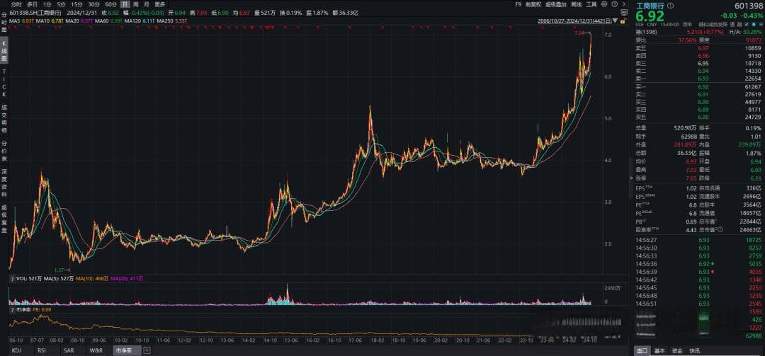This screenshot has height=356, width=765.
Task: Click the MA5 indicator label
Action: click(x=15, y=21)
